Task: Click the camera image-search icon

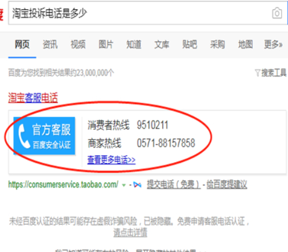Action: [277, 13]
